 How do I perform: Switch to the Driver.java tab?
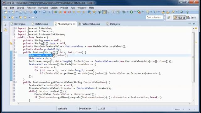click(18, 24)
